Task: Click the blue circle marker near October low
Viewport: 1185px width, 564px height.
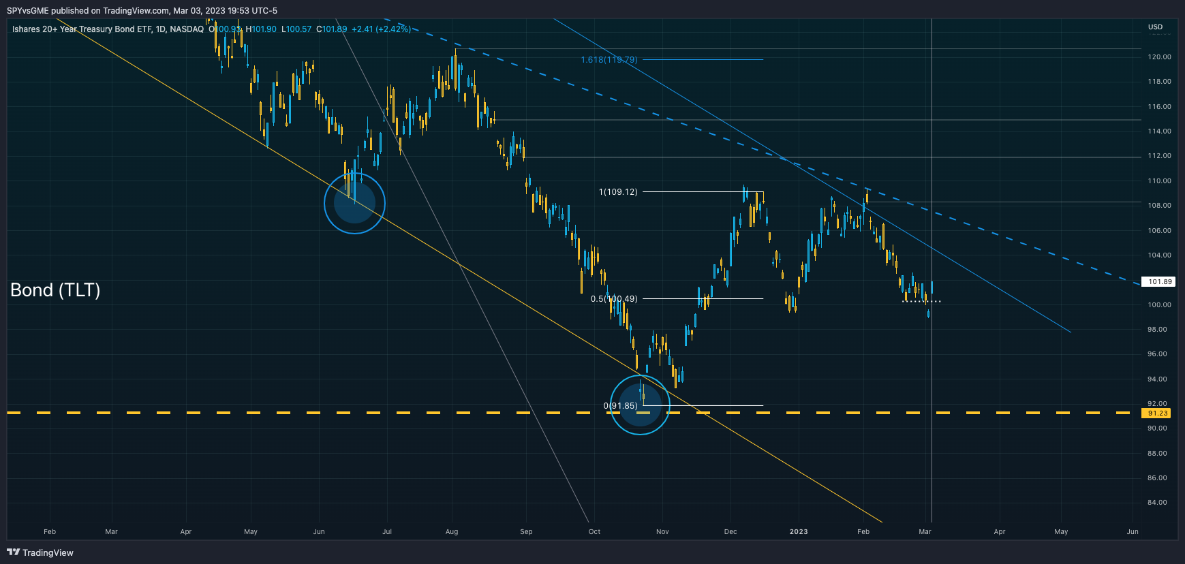Action: coord(640,405)
